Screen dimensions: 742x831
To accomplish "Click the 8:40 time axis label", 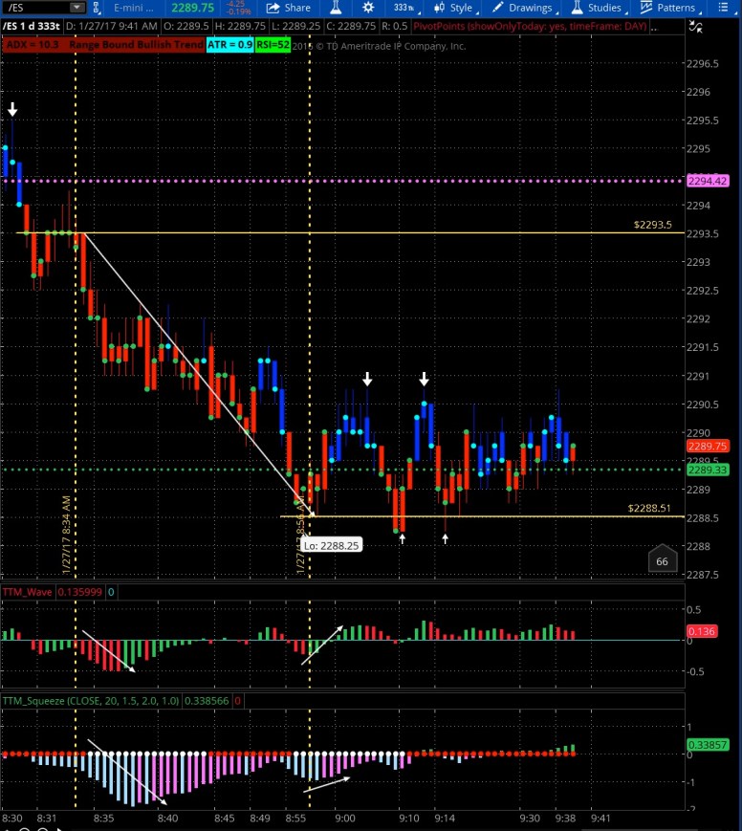I will (x=167, y=818).
